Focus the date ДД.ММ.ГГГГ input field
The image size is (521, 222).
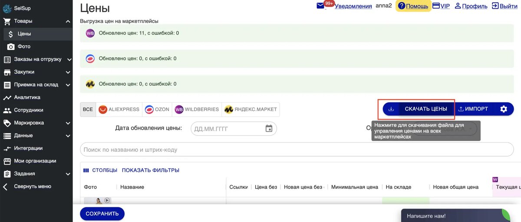click(234, 128)
